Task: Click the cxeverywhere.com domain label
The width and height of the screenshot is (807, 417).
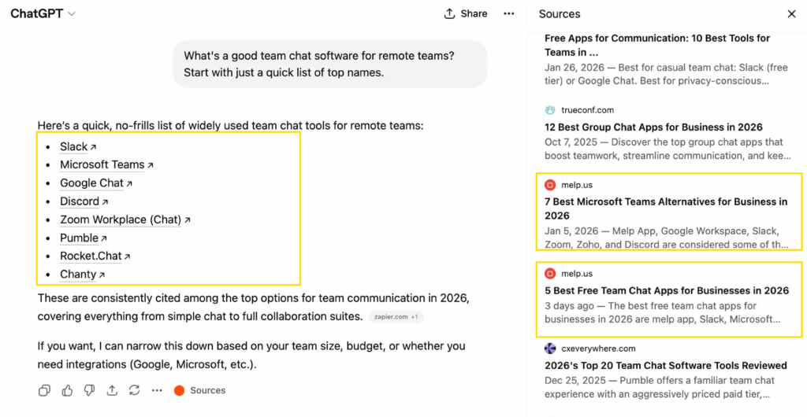Action: (x=598, y=349)
